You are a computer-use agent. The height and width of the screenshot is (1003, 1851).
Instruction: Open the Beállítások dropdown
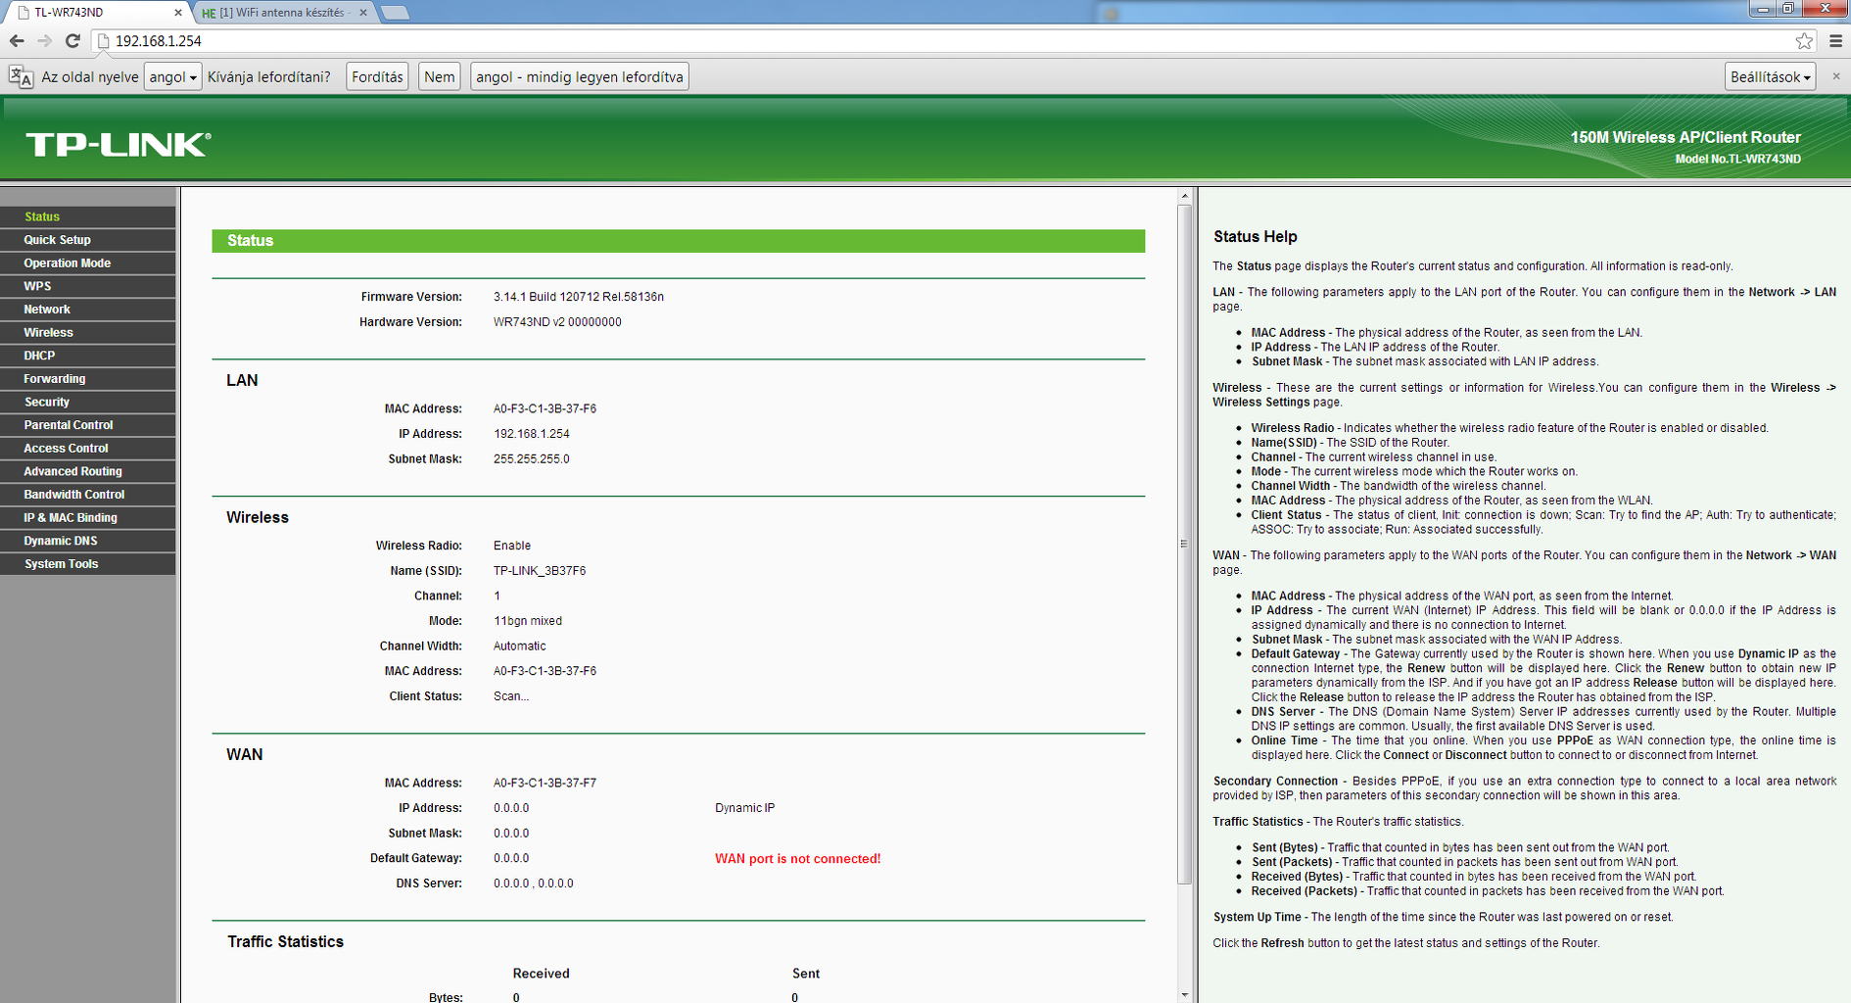1771,76
